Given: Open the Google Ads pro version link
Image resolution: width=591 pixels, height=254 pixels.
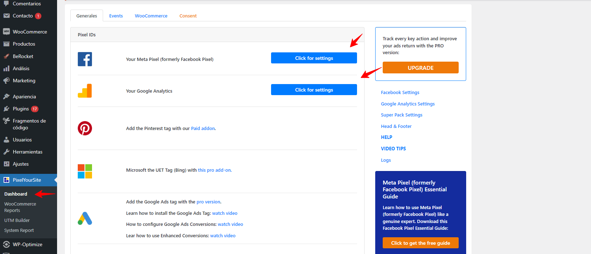Looking at the screenshot, I should tap(208, 202).
